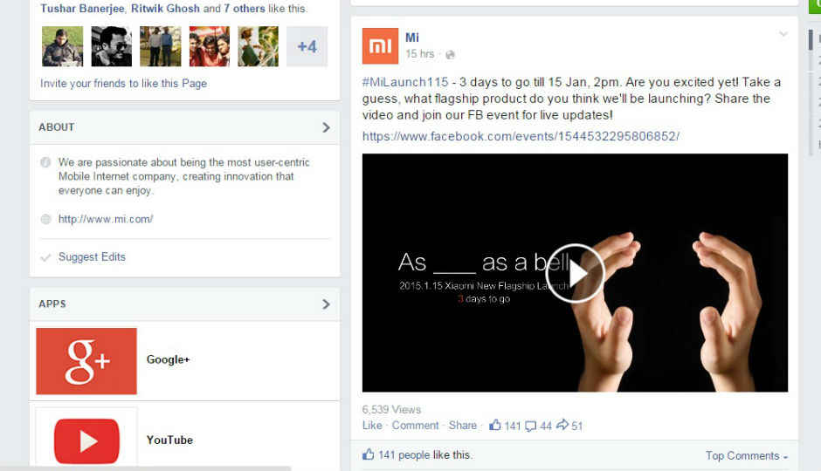
Task: Click the Like action under the video
Action: click(372, 426)
